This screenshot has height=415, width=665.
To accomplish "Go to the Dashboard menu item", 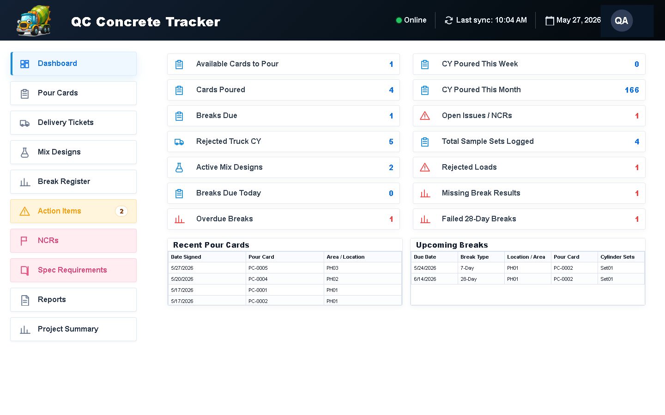I will pyautogui.click(x=73, y=64).
